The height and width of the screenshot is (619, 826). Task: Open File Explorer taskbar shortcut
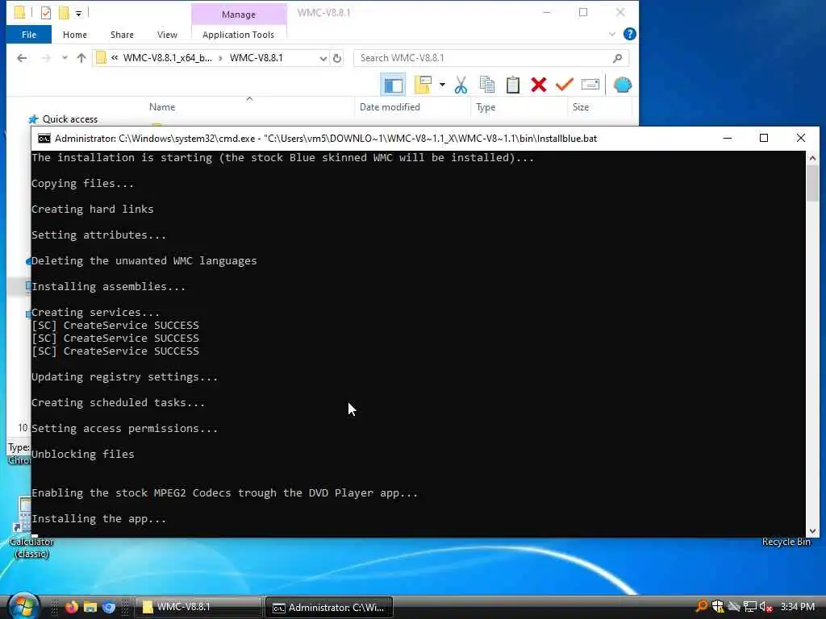[90, 607]
